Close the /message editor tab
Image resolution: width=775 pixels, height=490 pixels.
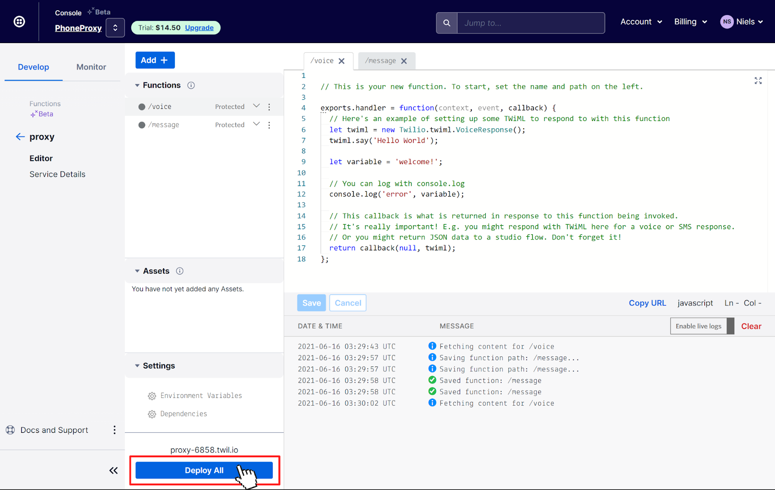tap(404, 61)
